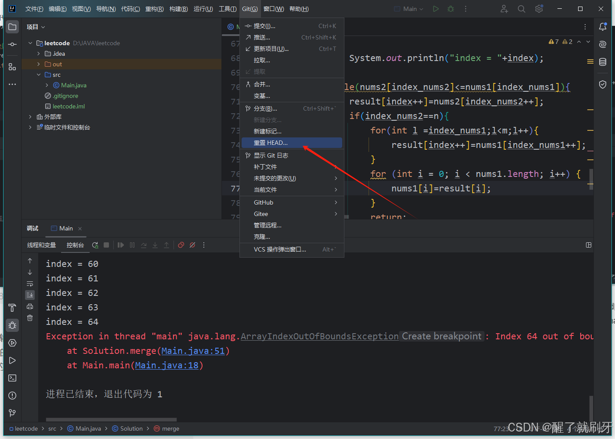Image resolution: width=615 pixels, height=439 pixels.
Task: Expand the out folder
Action: [x=39, y=64]
